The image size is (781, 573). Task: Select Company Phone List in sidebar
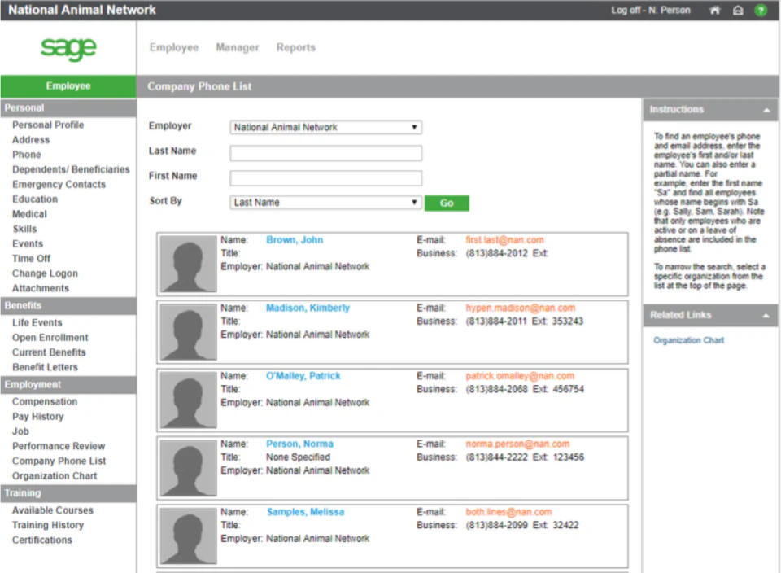59,461
